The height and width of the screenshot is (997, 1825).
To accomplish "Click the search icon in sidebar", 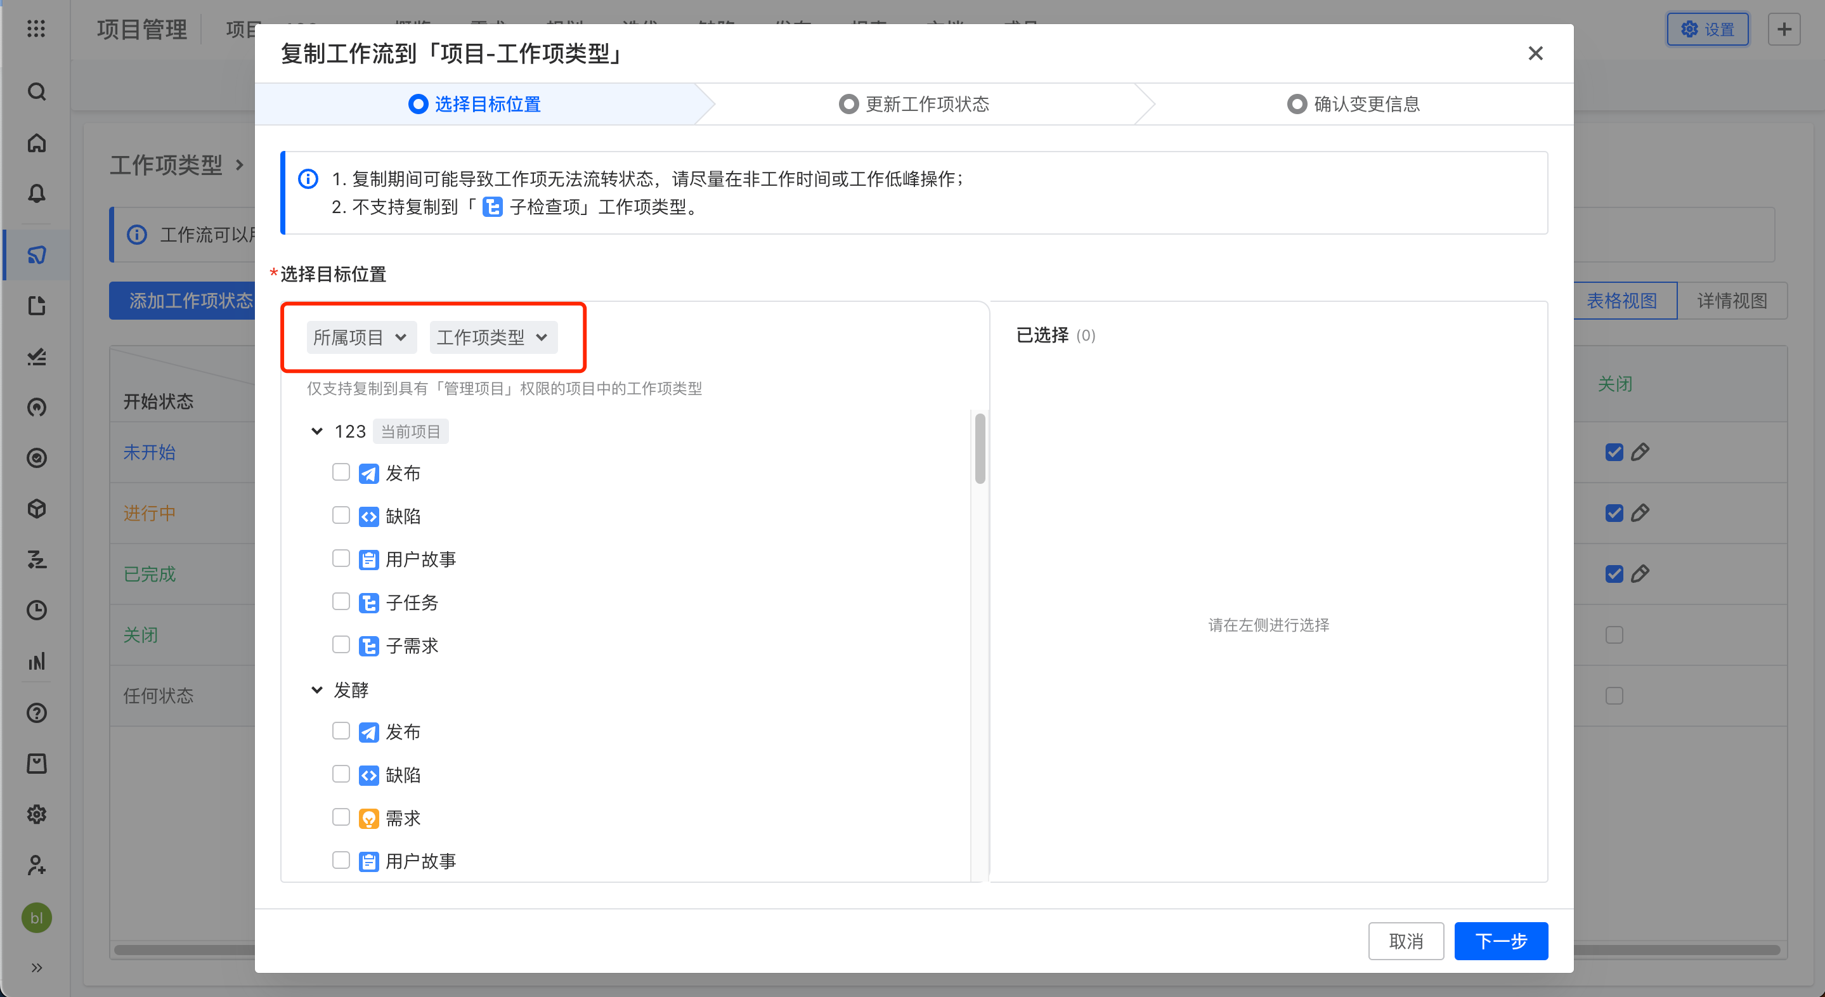I will click(37, 92).
